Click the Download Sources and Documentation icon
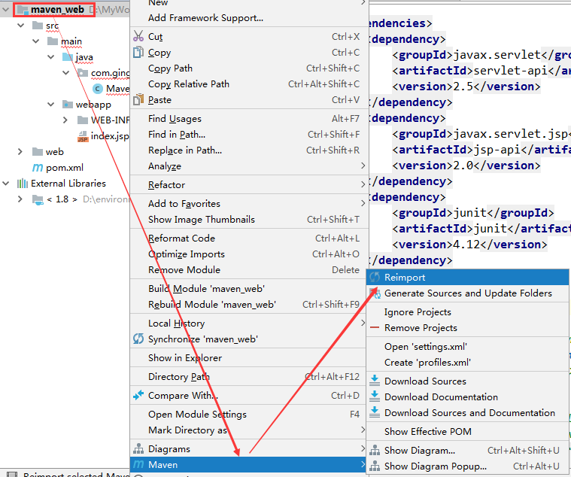 point(375,412)
